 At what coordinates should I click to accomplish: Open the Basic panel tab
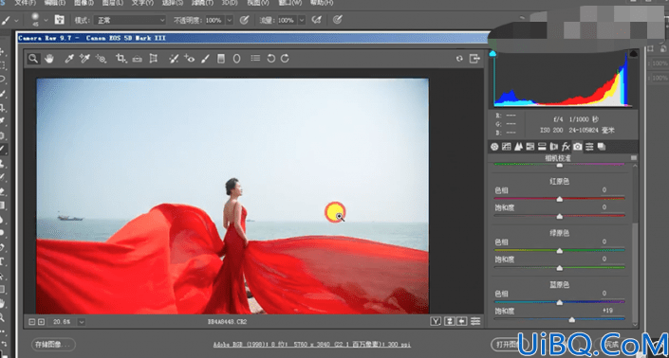(494, 147)
